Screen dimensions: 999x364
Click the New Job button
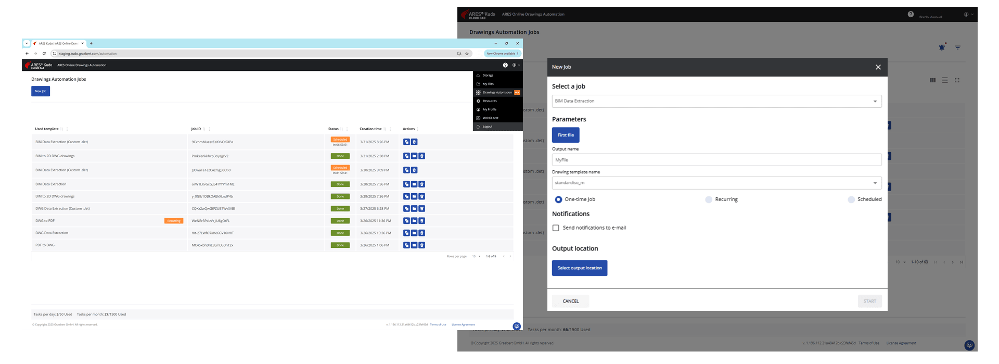pyautogui.click(x=41, y=91)
